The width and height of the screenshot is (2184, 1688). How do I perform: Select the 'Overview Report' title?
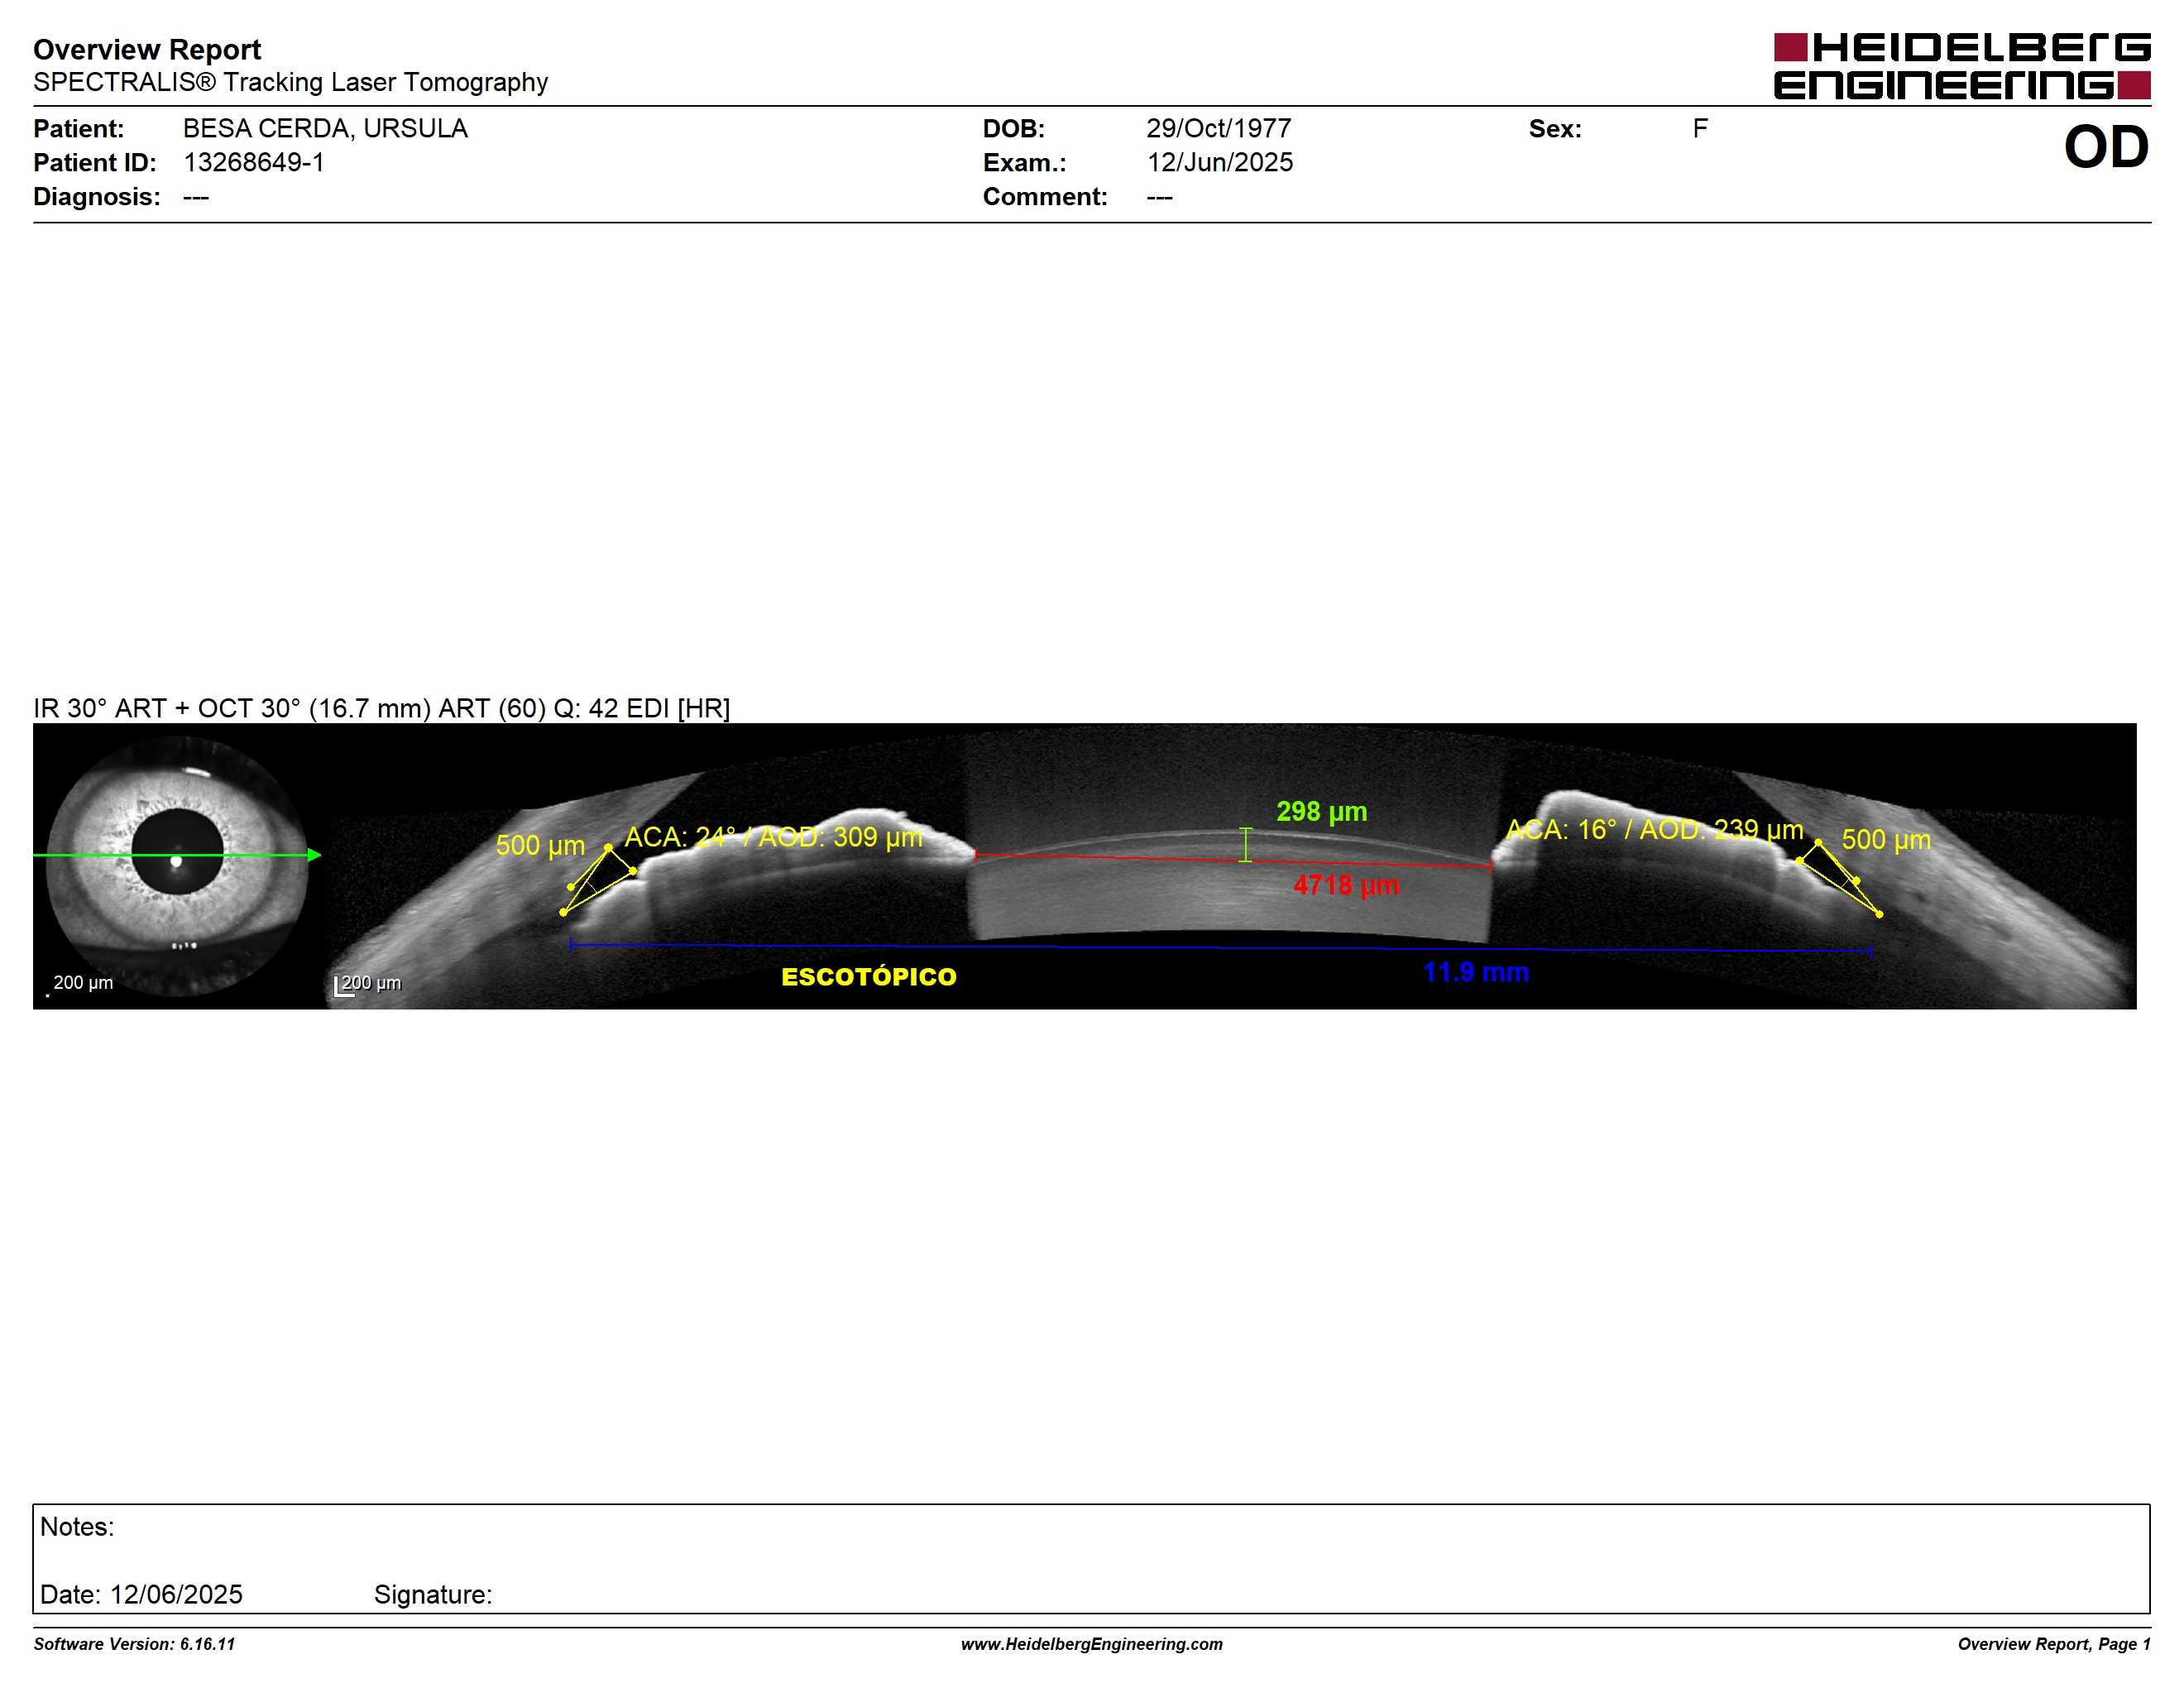click(x=147, y=49)
